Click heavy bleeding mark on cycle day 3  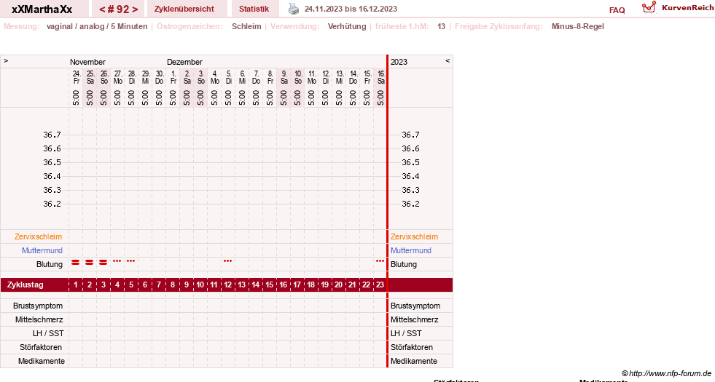[103, 262]
